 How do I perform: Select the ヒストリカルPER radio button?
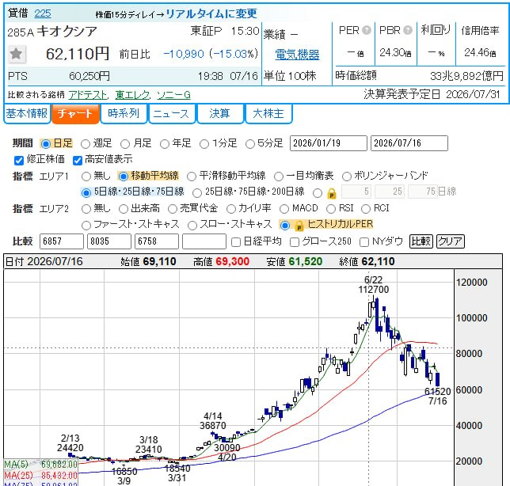pos(285,225)
